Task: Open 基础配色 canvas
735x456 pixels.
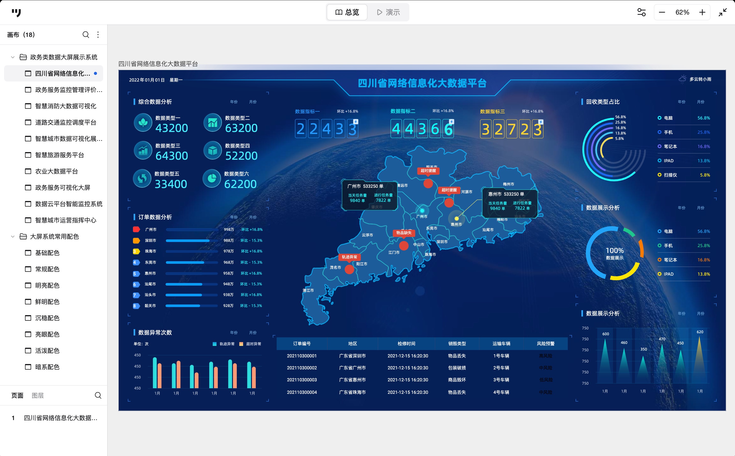Action: pos(54,253)
